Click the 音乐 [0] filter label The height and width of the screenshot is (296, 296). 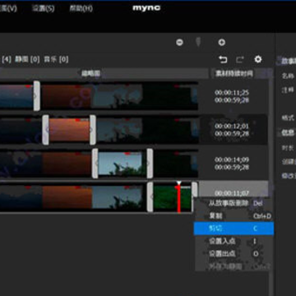(x=56, y=59)
